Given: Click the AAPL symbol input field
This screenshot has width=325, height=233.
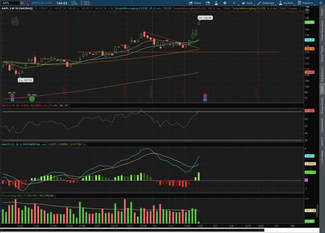Looking at the screenshot, I should click(x=11, y=3).
